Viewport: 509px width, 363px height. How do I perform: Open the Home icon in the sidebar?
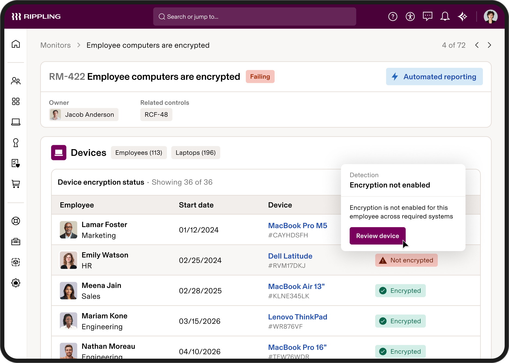pyautogui.click(x=16, y=44)
